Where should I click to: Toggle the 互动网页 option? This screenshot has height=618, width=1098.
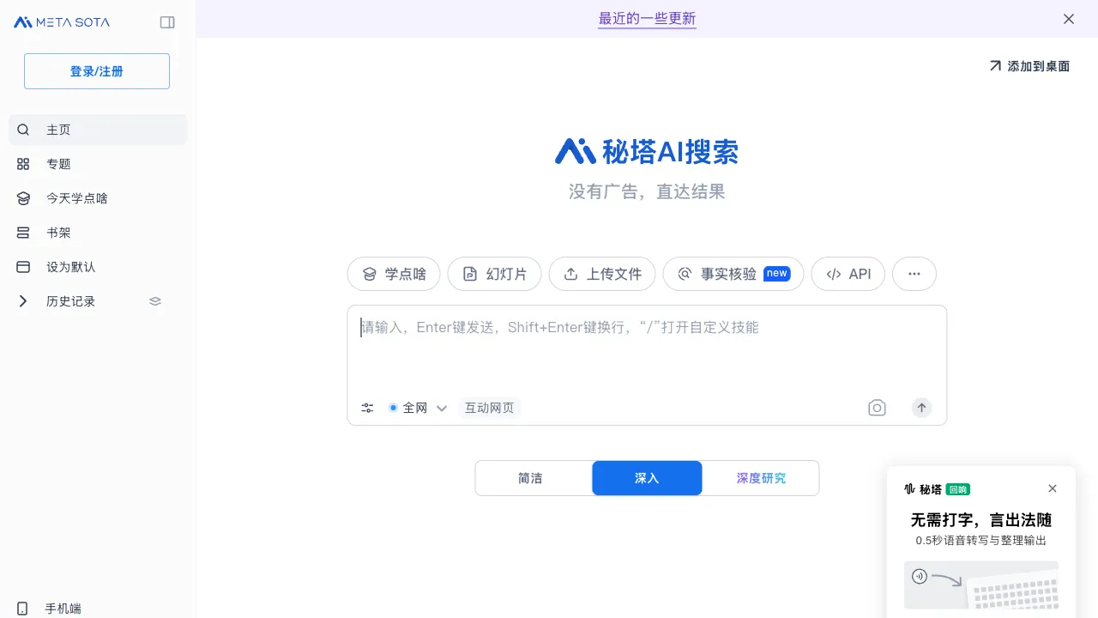(489, 408)
